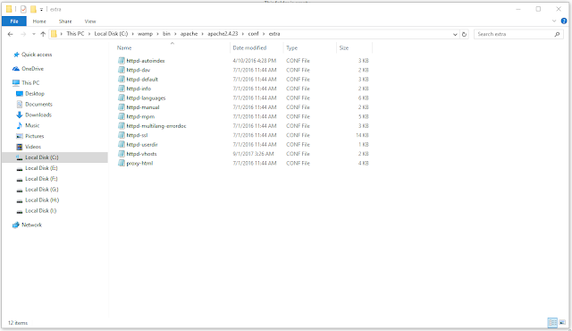The width and height of the screenshot is (572, 331).
Task: Select the httpd-manual file icon
Action: [122, 107]
